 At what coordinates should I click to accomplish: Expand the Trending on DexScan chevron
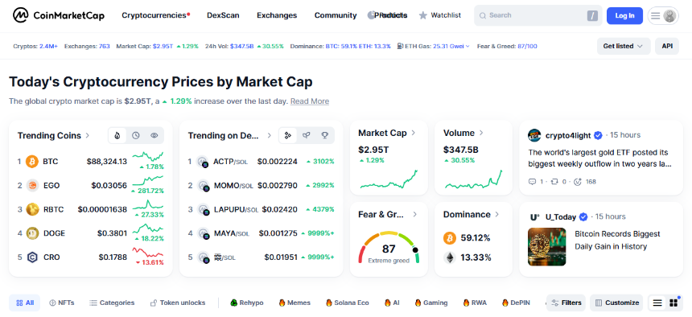pyautogui.click(x=270, y=135)
